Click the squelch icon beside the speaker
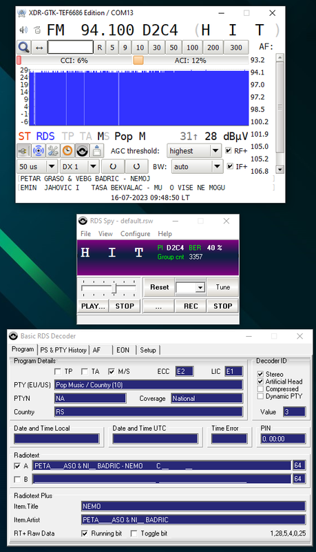The image size is (316, 552). [x=37, y=30]
